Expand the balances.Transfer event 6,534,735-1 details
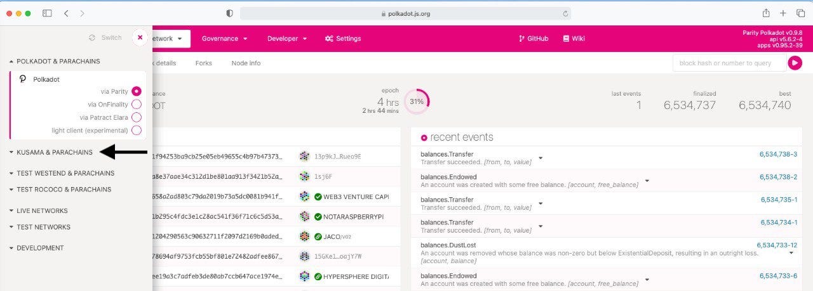Screen dimensions: 813x291 point(541,204)
